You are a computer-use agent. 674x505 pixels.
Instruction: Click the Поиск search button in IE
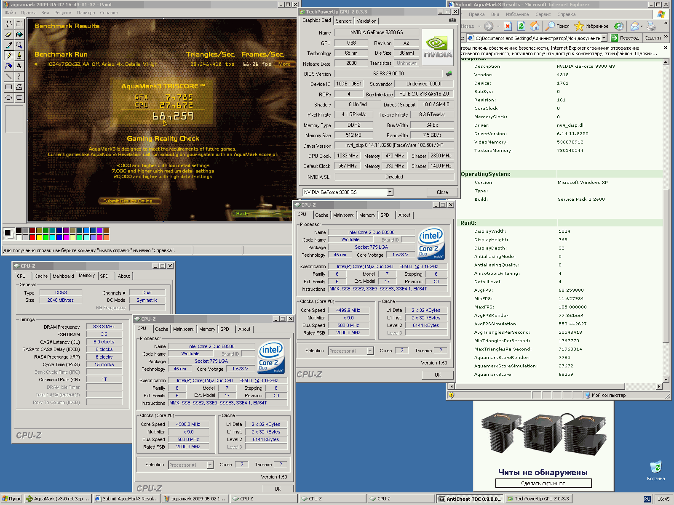pyautogui.click(x=557, y=26)
